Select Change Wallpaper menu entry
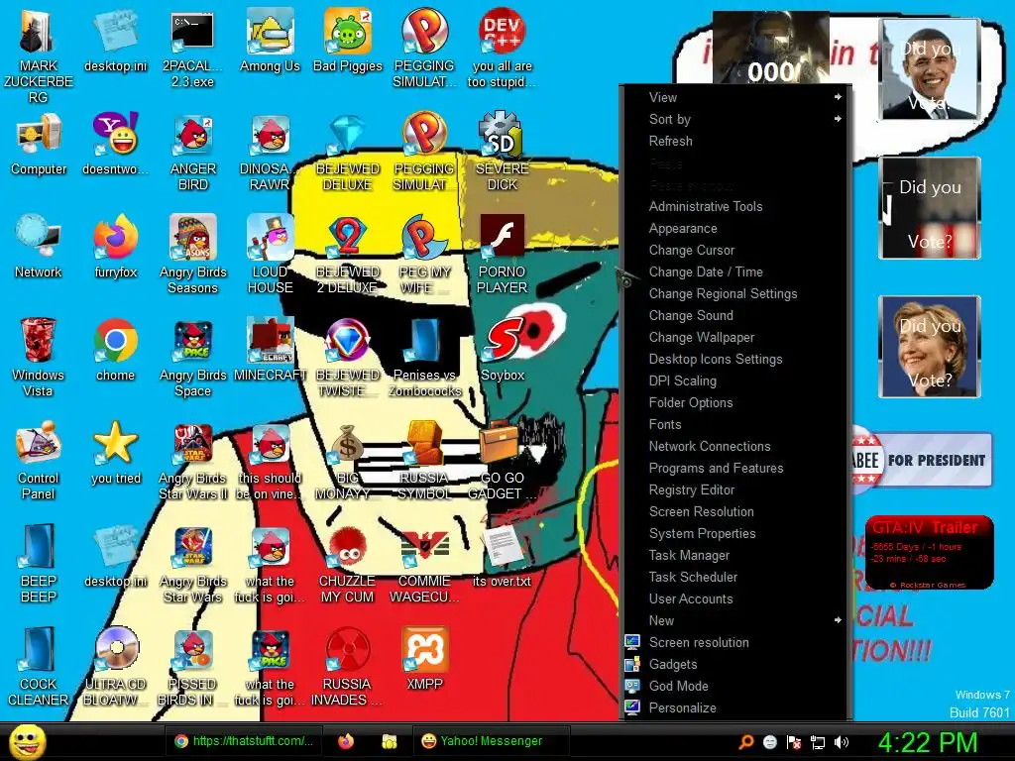This screenshot has height=761, width=1015. (735, 337)
